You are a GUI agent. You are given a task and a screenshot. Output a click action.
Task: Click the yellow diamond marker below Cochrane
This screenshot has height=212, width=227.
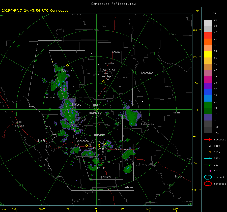tap(86, 145)
